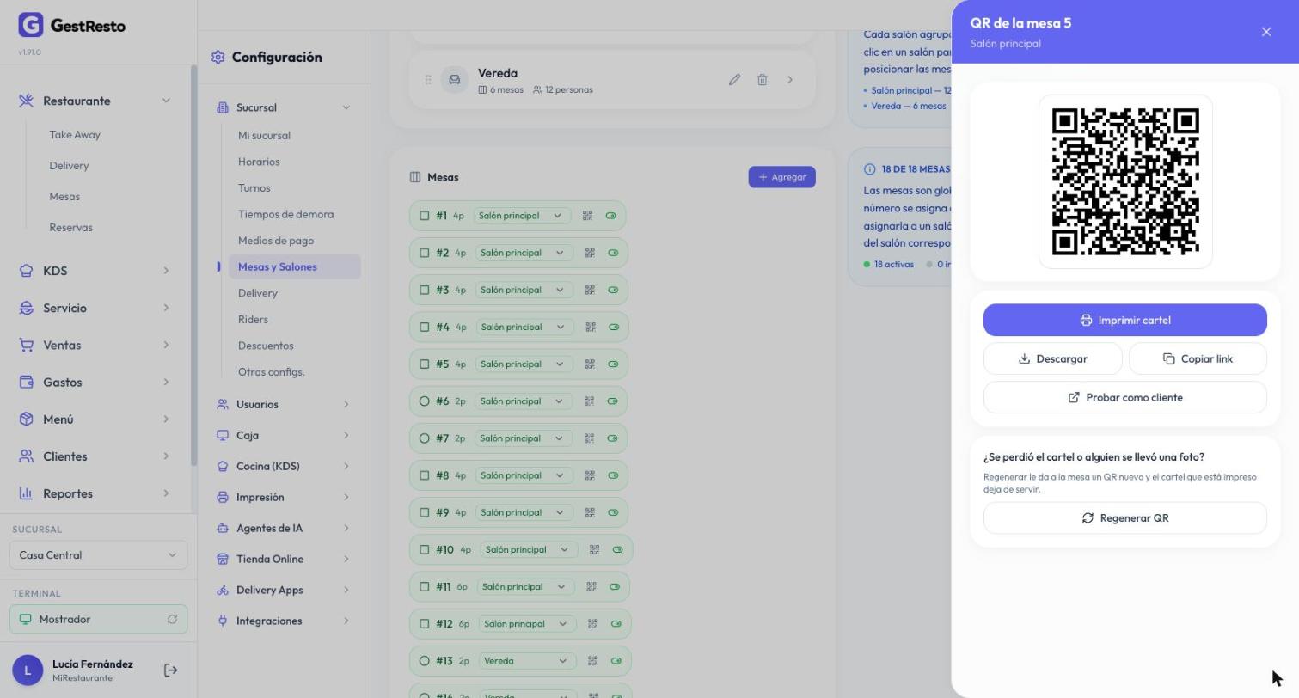Open Take Away in Restaurante menu
This screenshot has width=1299, height=698.
click(75, 135)
